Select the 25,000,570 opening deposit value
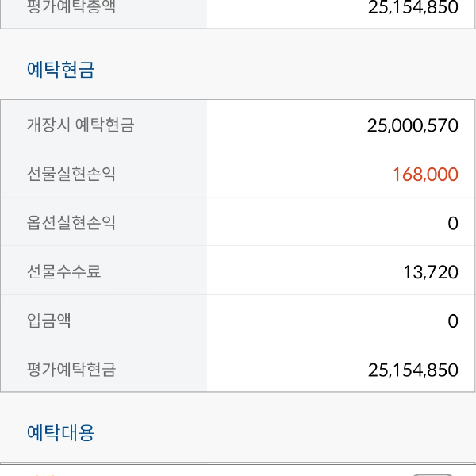Image resolution: width=476 pixels, height=476 pixels. click(413, 125)
